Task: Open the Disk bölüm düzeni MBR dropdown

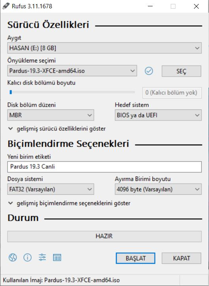Action: coord(50,115)
